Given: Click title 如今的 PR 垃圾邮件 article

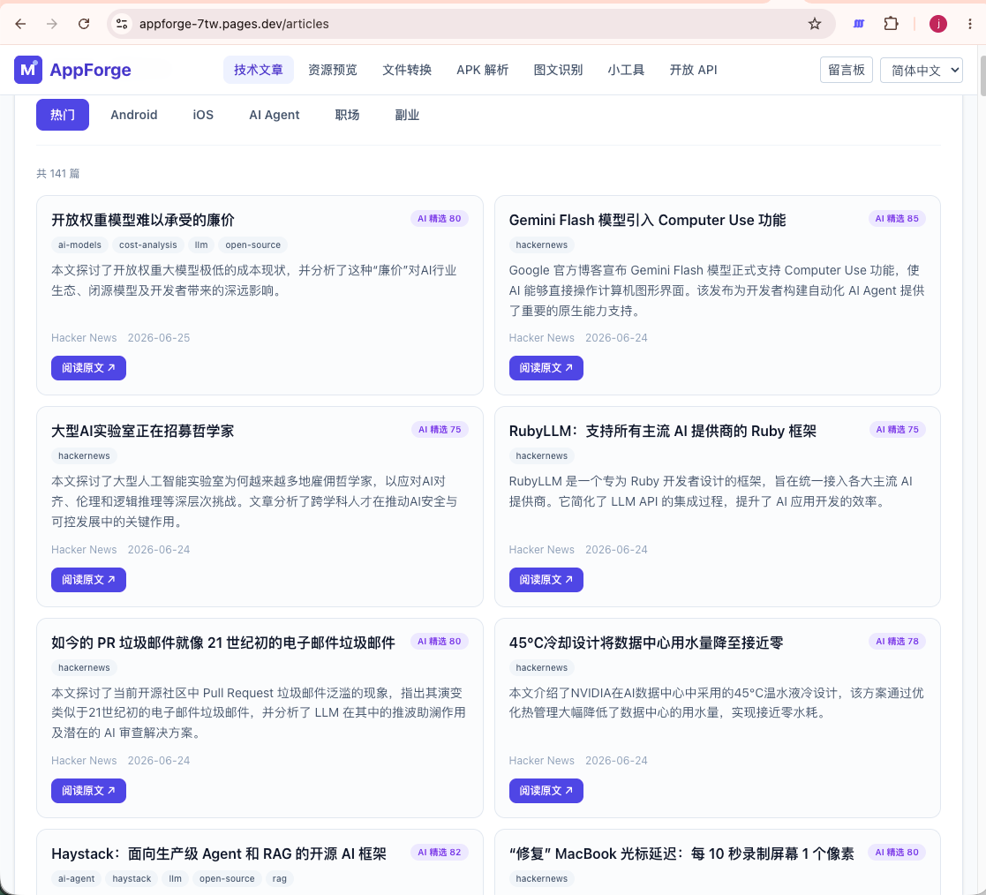Looking at the screenshot, I should (223, 643).
